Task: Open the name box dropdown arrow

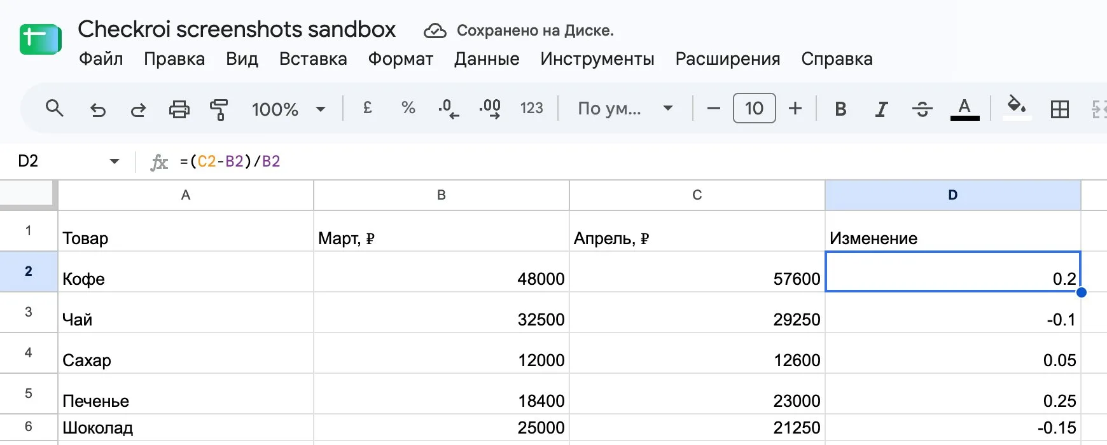Action: (x=115, y=161)
